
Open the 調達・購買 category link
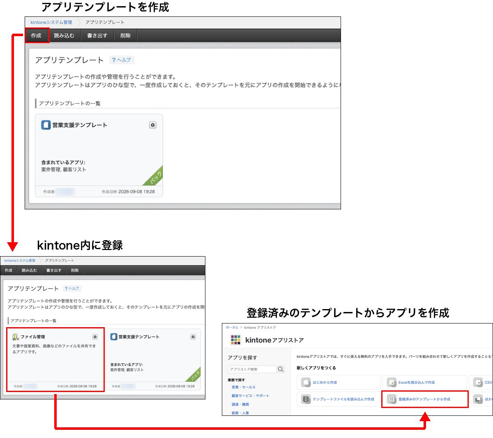click(x=240, y=404)
